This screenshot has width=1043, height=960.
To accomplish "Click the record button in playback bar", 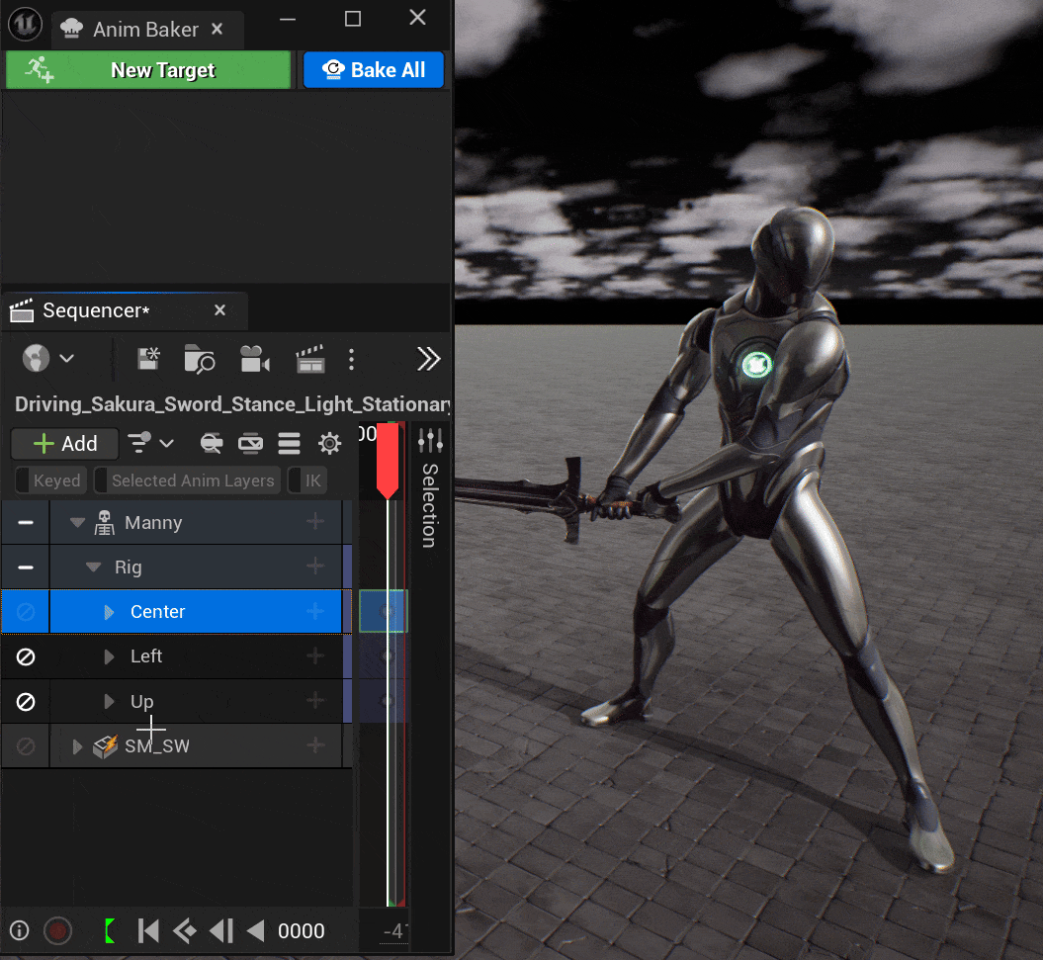I will point(58,930).
